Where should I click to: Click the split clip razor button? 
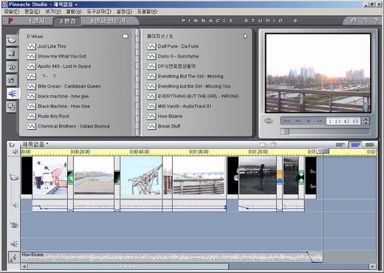(x=262, y=145)
